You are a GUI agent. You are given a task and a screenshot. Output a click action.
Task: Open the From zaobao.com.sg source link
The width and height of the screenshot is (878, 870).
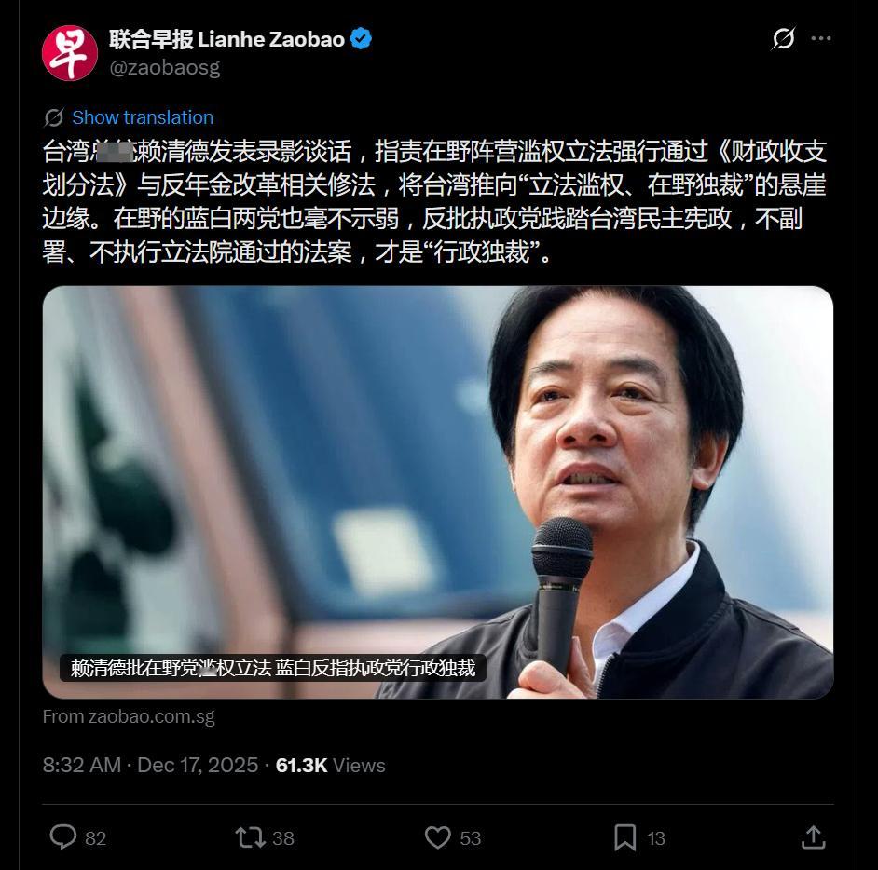129,716
